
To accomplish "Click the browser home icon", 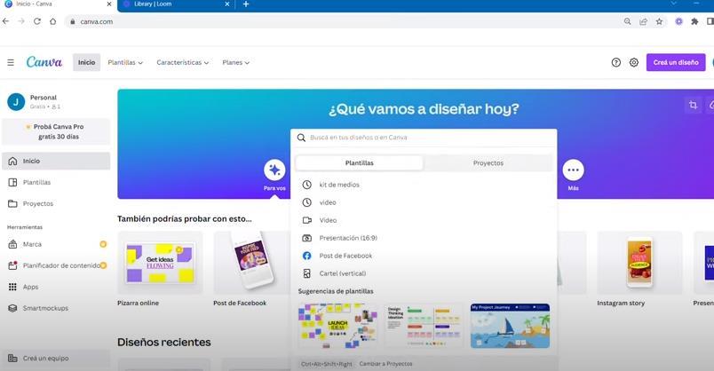I will [x=52, y=21].
